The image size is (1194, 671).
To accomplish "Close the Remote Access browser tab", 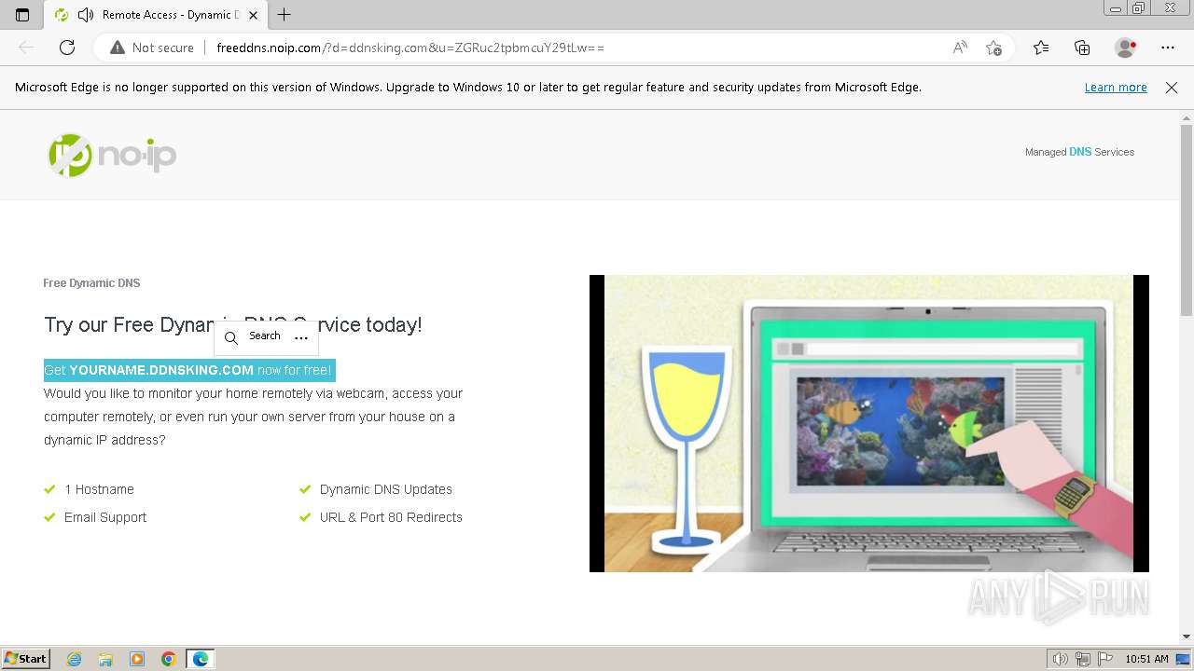I will 253,15.
